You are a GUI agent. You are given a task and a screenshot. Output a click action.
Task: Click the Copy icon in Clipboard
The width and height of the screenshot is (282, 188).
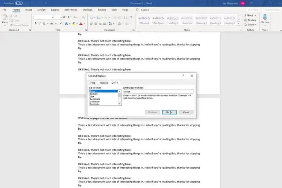coord(11,20)
